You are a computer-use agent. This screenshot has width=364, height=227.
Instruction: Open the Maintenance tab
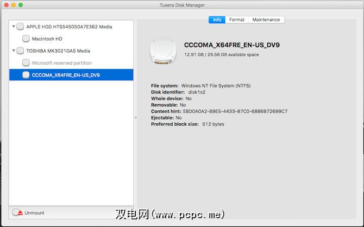click(x=266, y=20)
